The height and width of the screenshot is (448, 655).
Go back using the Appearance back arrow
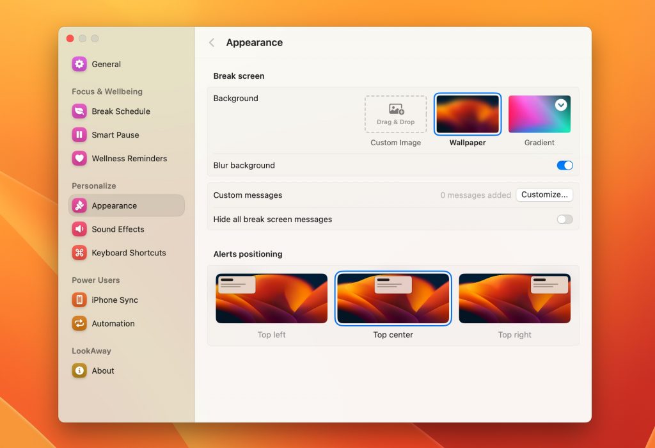[211, 42]
